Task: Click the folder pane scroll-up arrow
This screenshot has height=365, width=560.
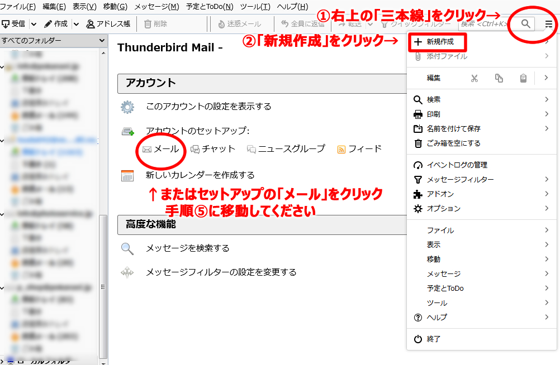Action: pos(103,53)
